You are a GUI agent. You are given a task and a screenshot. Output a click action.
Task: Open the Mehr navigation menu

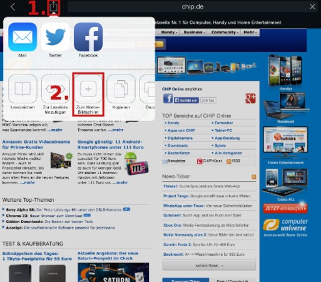250,32
